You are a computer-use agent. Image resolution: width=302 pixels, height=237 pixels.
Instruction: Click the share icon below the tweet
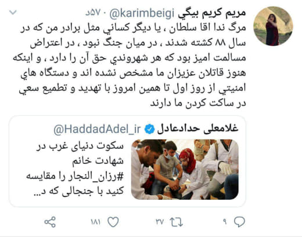click(x=50, y=222)
